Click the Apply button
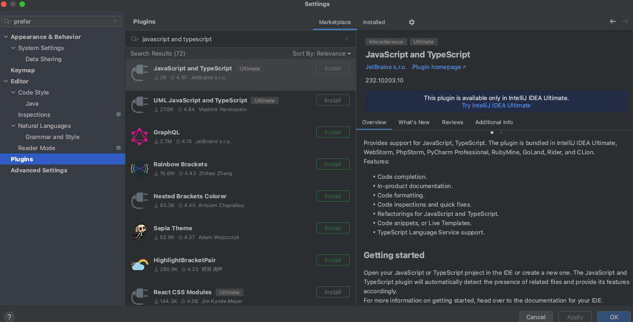The image size is (633, 322). tap(575, 317)
